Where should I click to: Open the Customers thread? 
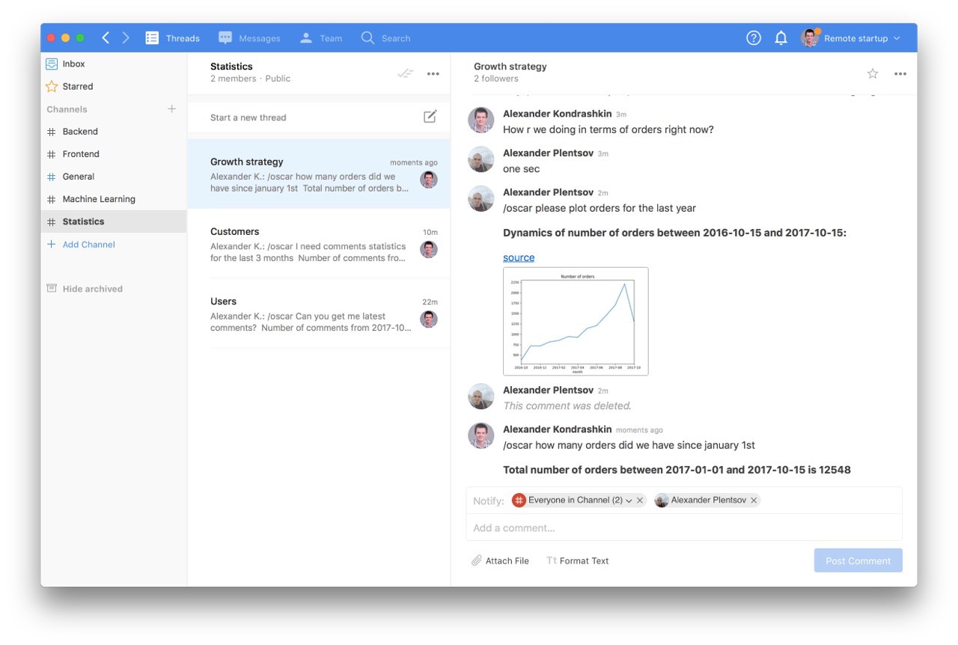coord(319,244)
